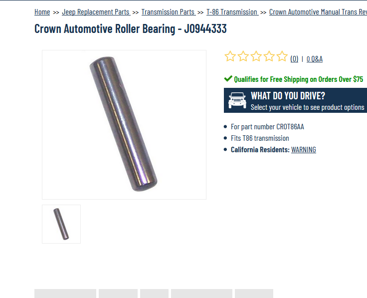Image resolution: width=367 pixels, height=298 pixels.
Task: Open the Home breadcrumb link
Action: 42,12
